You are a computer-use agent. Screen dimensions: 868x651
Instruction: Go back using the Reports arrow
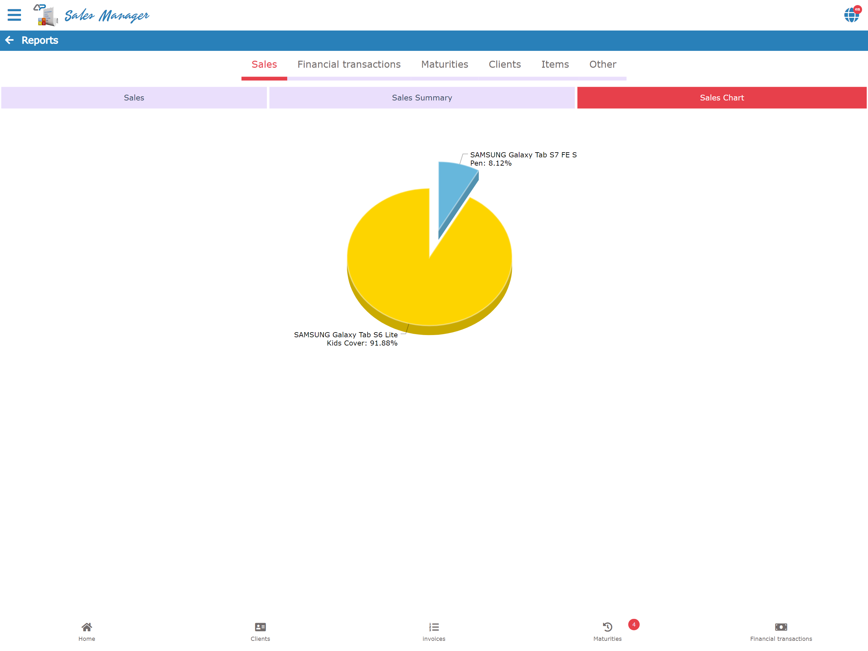(10, 40)
